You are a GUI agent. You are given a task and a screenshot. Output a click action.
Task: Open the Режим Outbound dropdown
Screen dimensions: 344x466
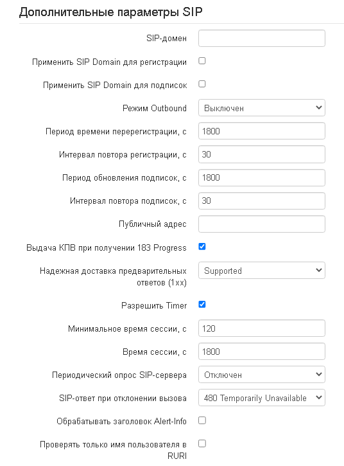261,108
